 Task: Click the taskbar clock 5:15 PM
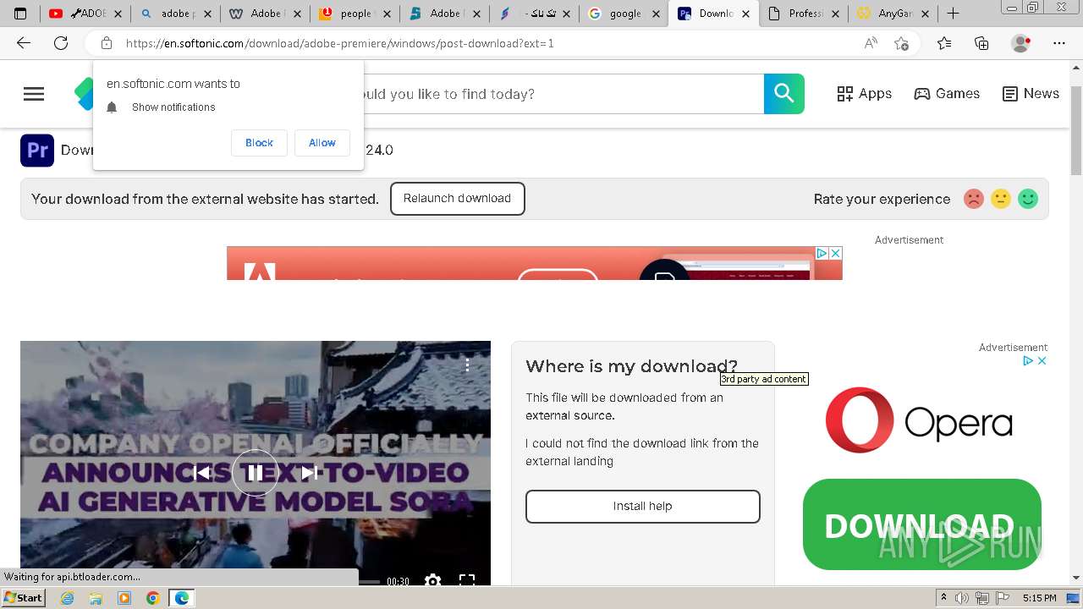click(x=1039, y=598)
